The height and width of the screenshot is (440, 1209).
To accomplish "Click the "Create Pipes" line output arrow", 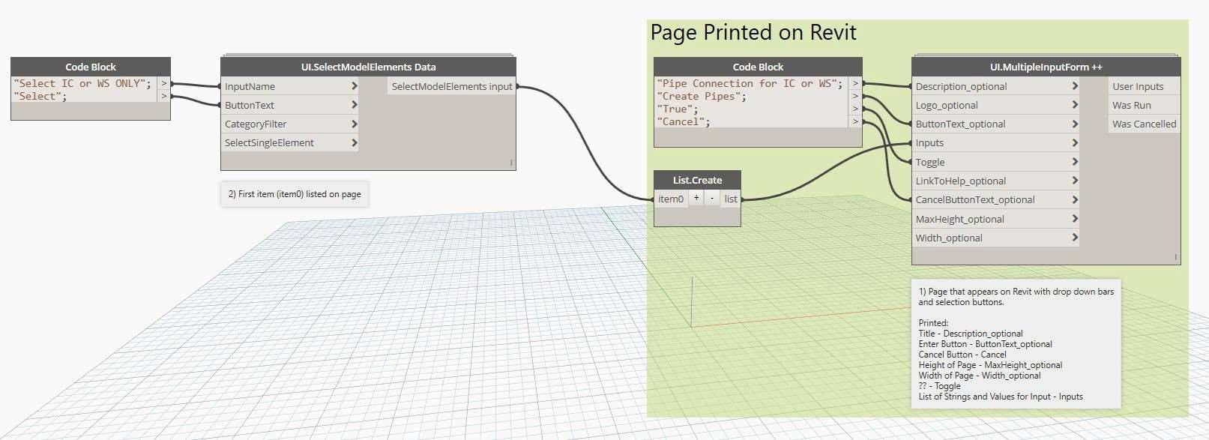I will coord(855,96).
